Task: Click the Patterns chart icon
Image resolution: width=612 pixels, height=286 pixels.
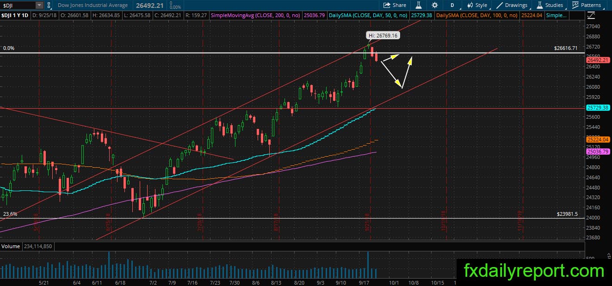Action: pyautogui.click(x=575, y=5)
